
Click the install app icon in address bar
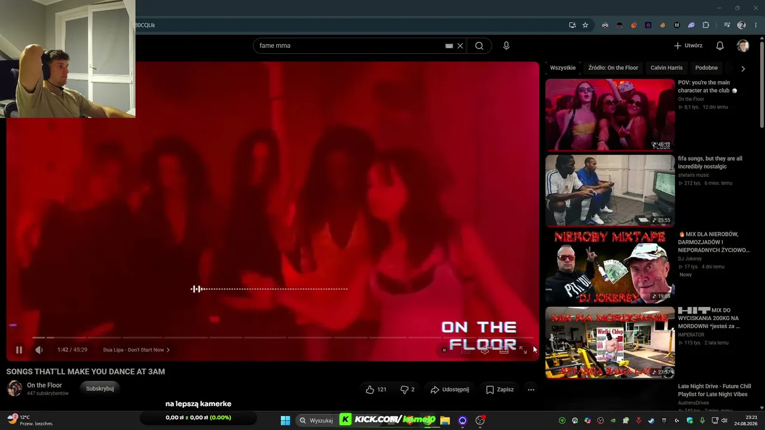click(572, 25)
